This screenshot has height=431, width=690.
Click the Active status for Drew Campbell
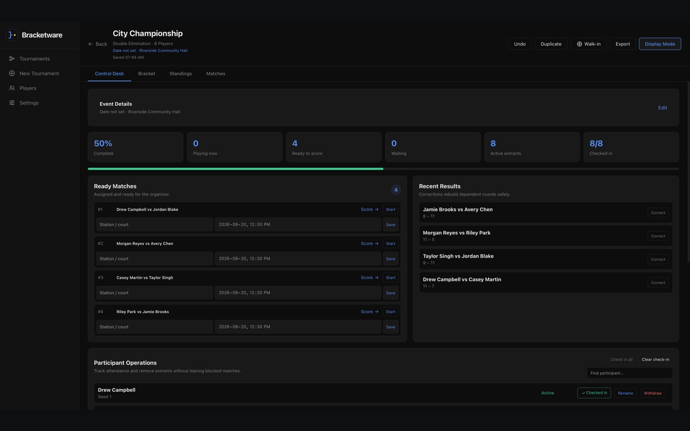coord(548,393)
